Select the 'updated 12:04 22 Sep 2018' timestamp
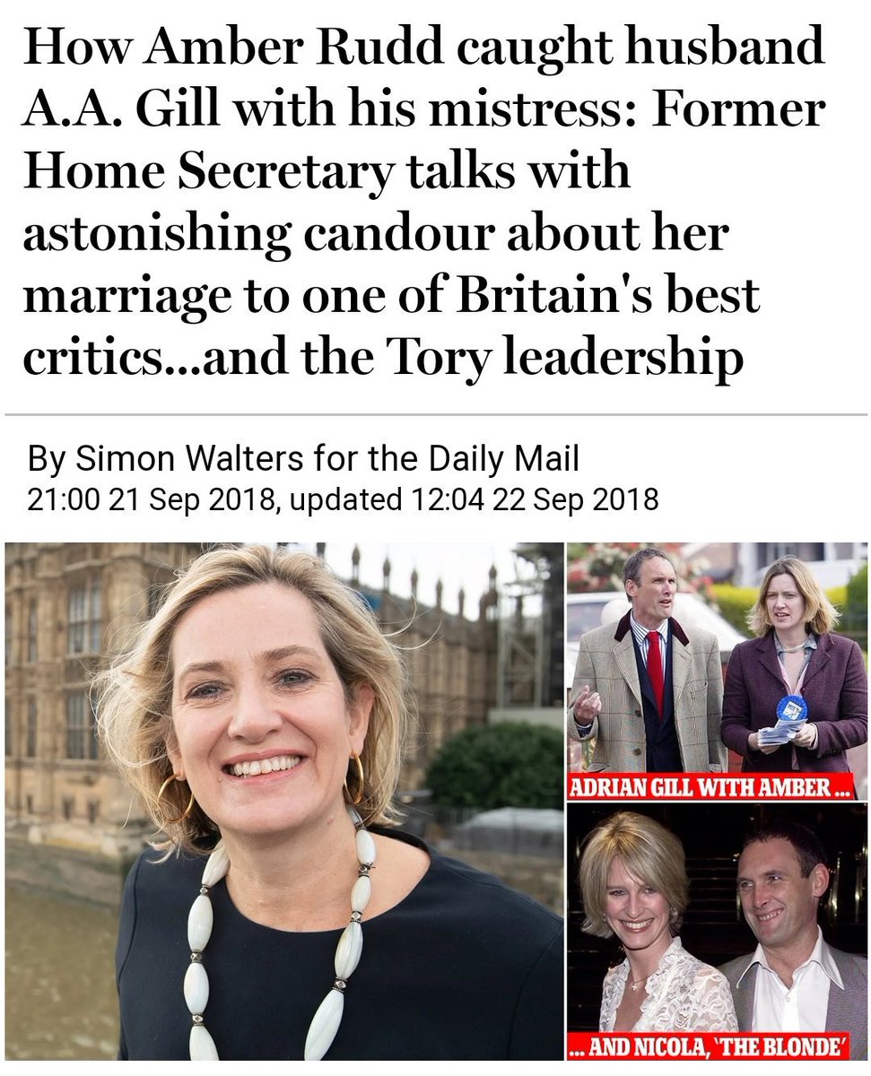871x1076 pixels. click(467, 499)
